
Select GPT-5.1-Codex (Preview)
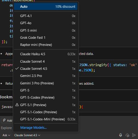(46, 112)
